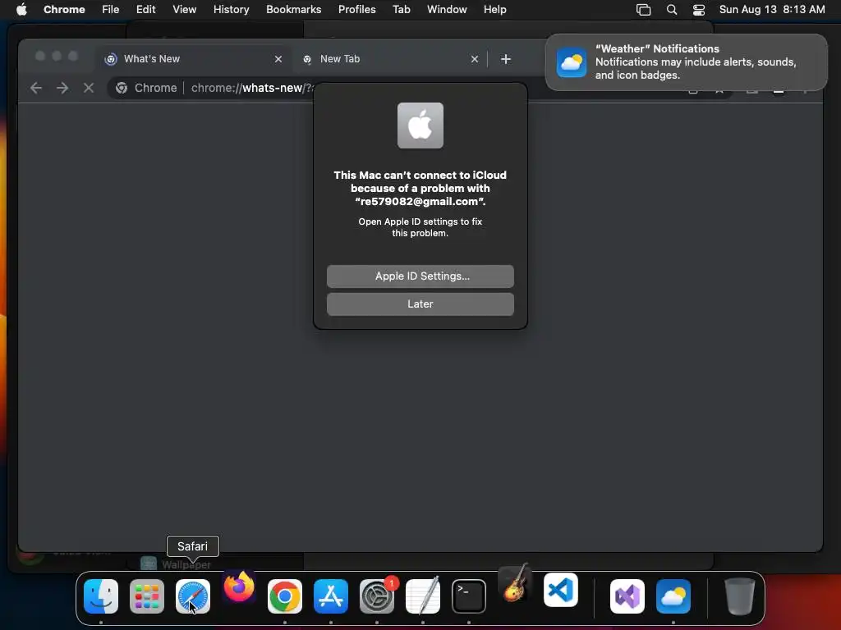Screen dimensions: 841x630
Task: Launch Terminal from the Dock
Action: (x=469, y=596)
